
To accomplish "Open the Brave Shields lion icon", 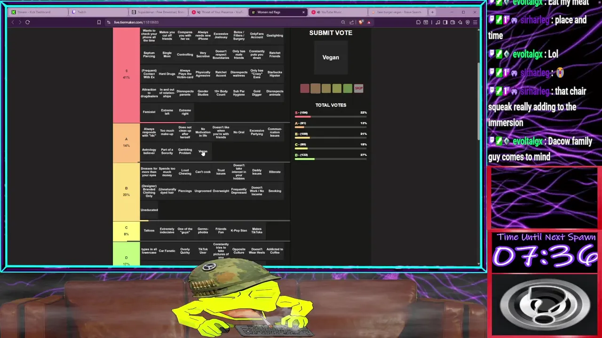I will tap(361, 22).
